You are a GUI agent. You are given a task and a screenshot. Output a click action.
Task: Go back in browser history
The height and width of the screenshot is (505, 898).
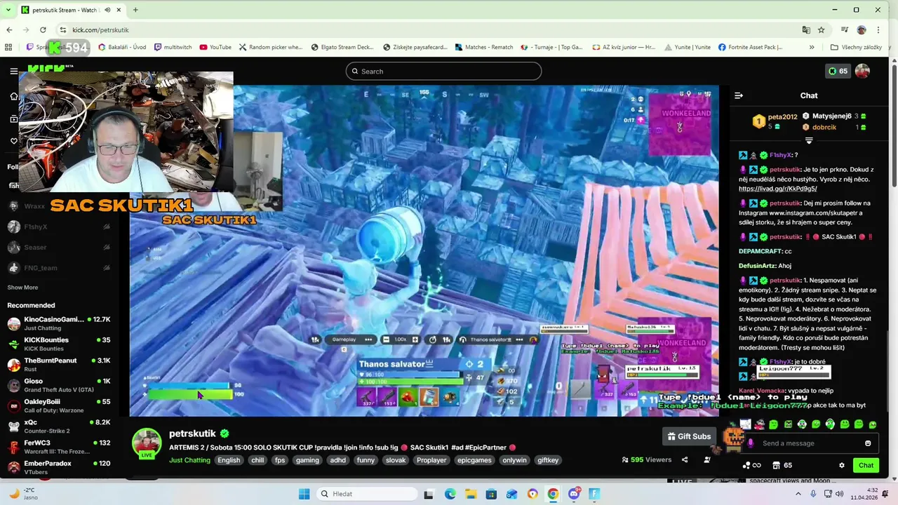tap(9, 30)
